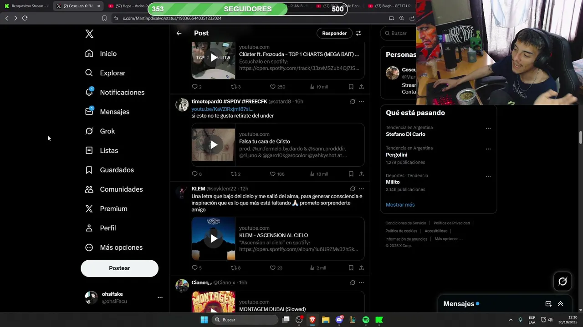
Task: Expand Más opciones menu
Action: coord(114,248)
